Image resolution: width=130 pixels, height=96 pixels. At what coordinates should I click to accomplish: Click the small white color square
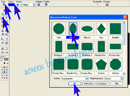click(2, 63)
